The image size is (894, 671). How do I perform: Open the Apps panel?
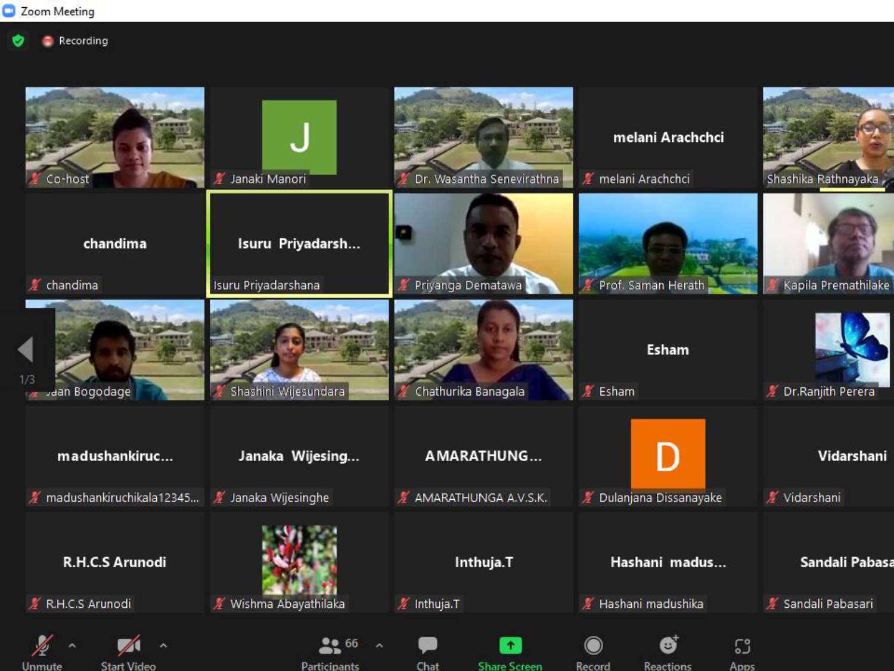742,653
